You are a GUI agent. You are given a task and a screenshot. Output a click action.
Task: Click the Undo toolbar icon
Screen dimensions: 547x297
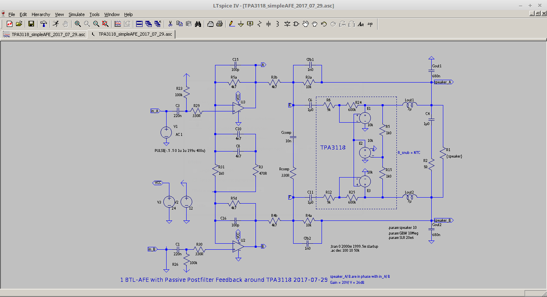click(324, 24)
